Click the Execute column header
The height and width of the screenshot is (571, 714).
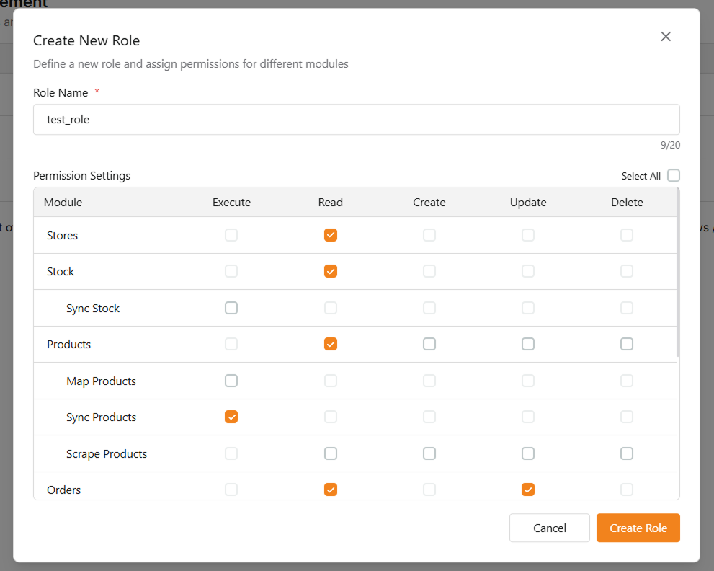(x=231, y=203)
